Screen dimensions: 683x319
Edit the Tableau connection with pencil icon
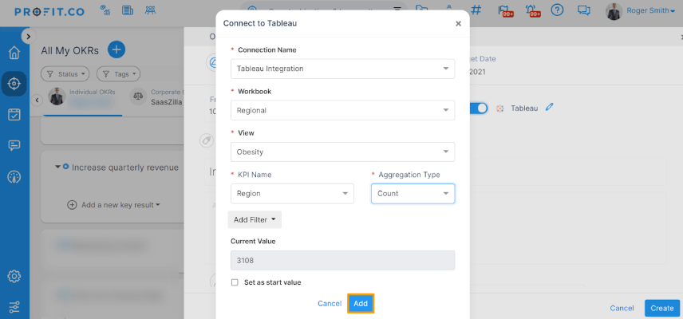tap(549, 107)
